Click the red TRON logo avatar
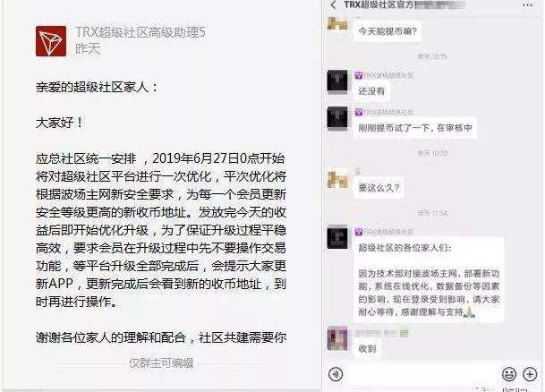The width and height of the screenshot is (545, 392). point(51,41)
